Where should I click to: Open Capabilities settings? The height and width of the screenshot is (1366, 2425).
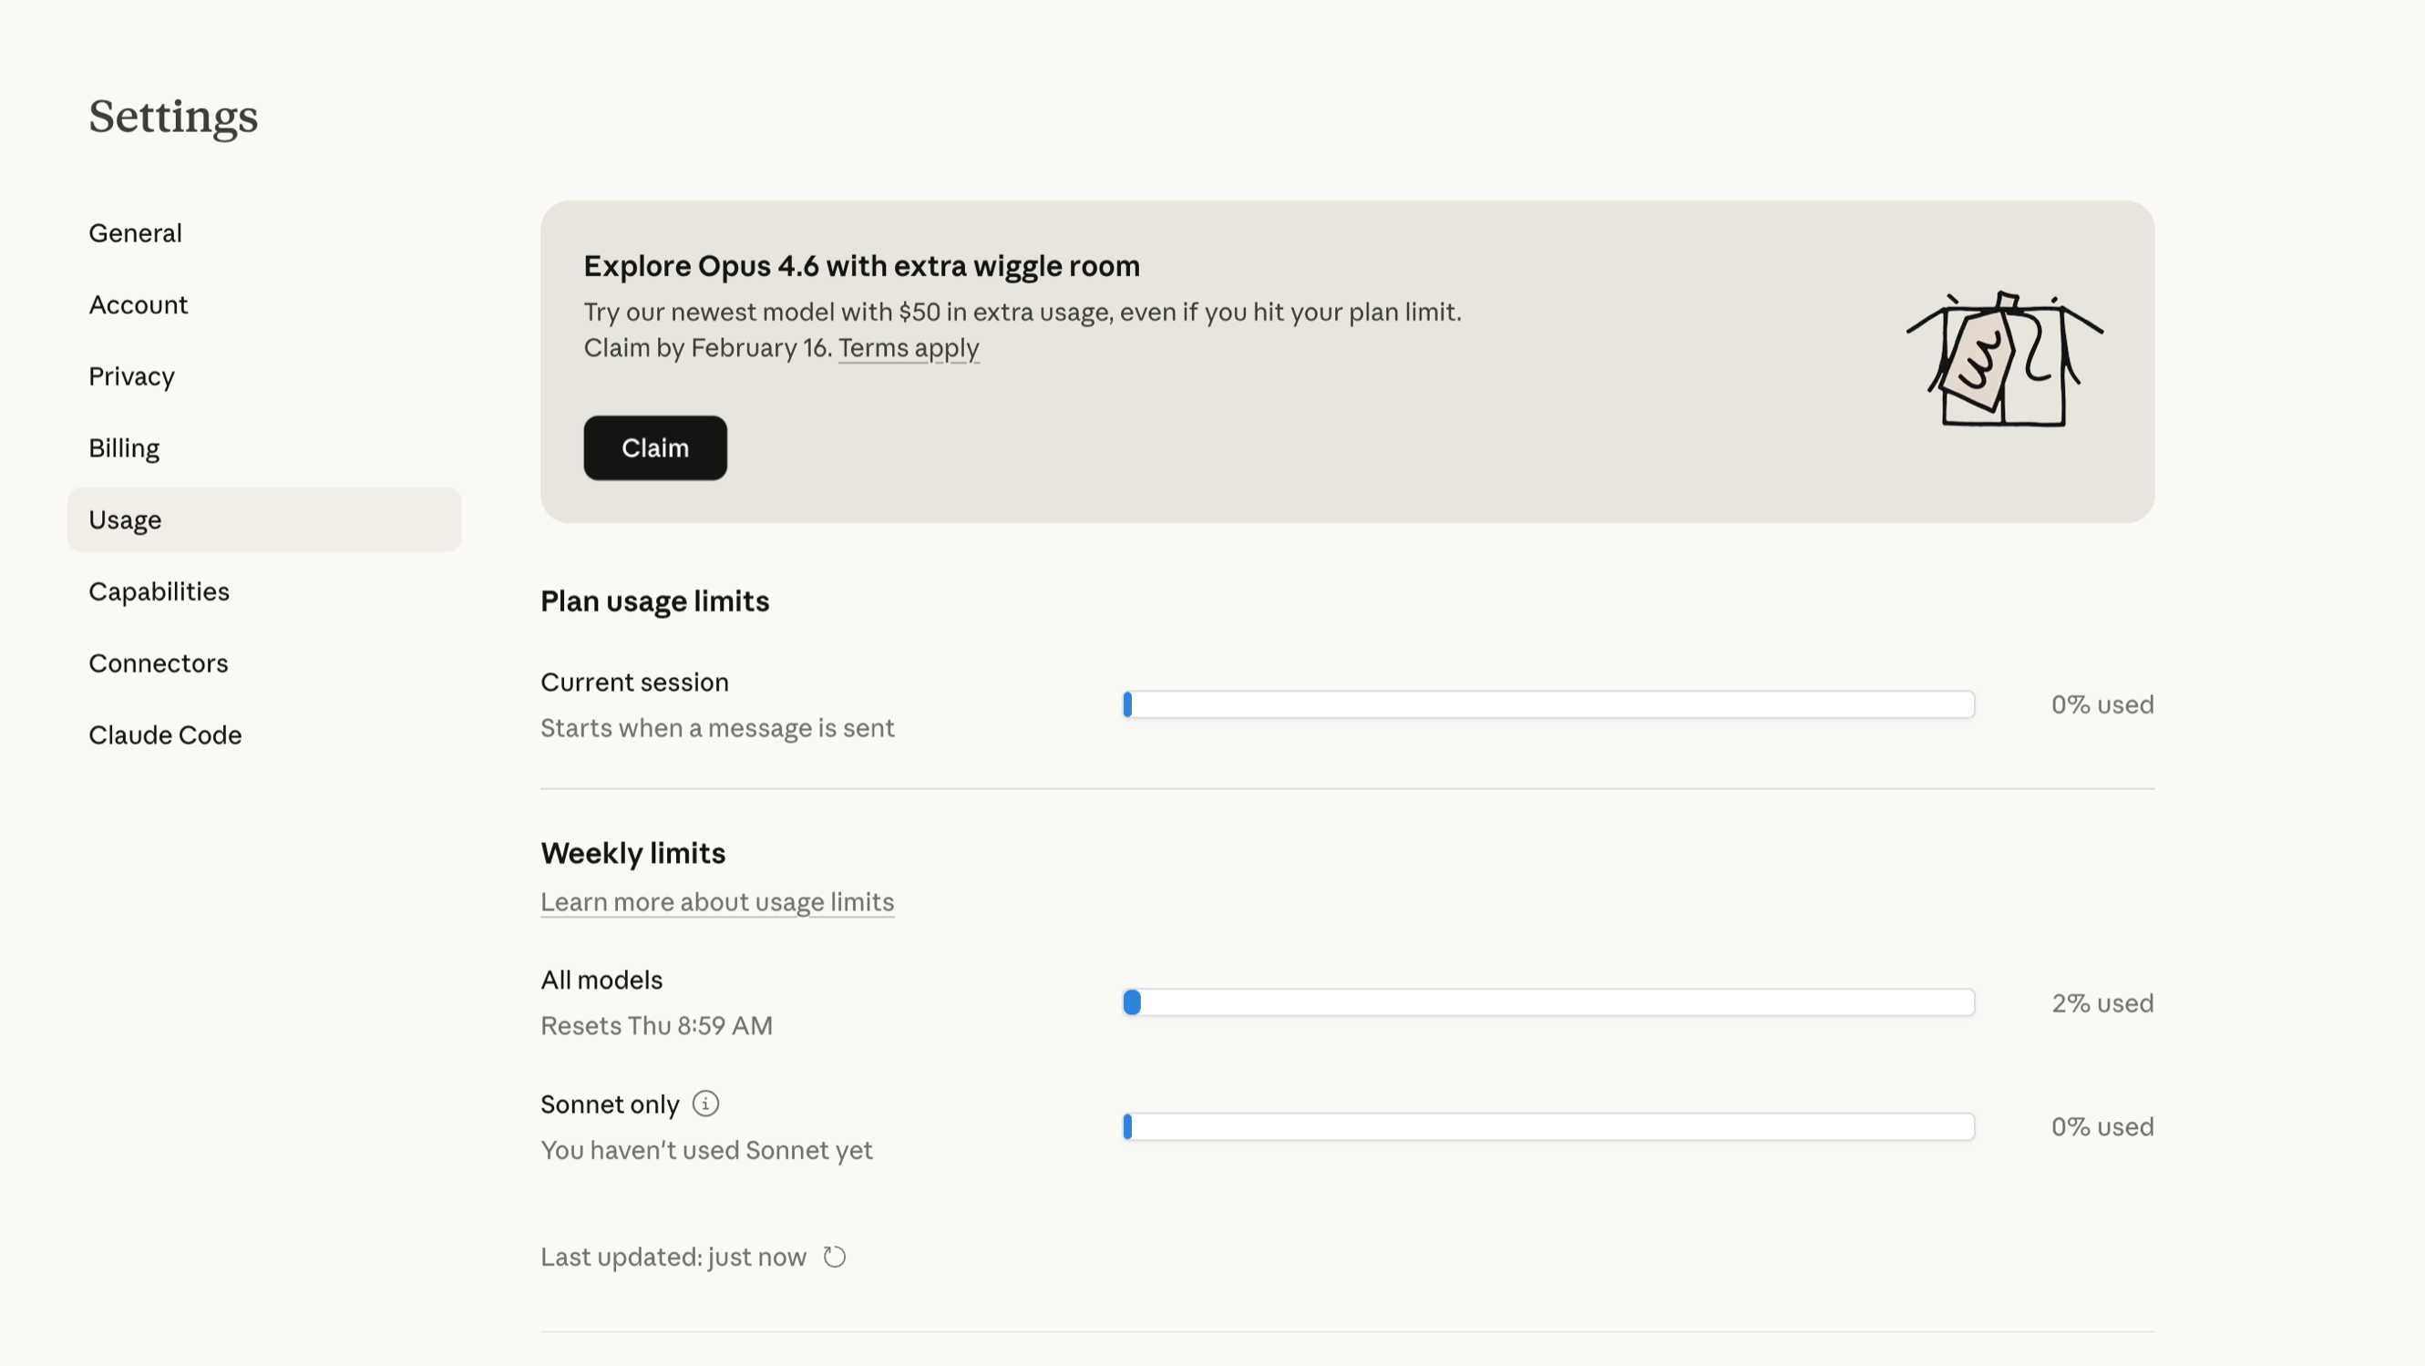pyautogui.click(x=159, y=591)
